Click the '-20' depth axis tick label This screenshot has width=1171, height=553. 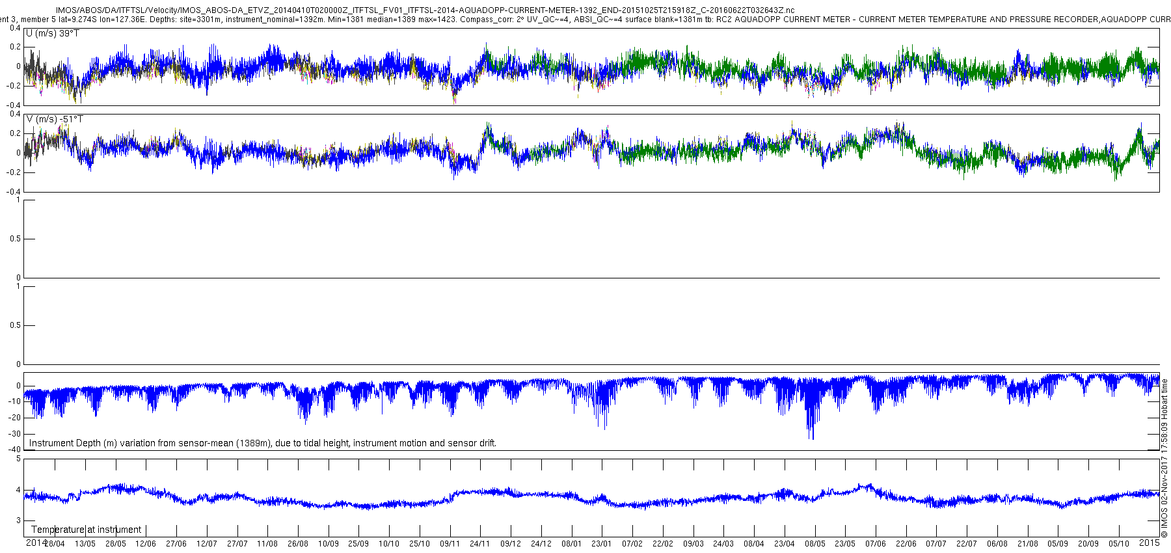[x=14, y=418]
